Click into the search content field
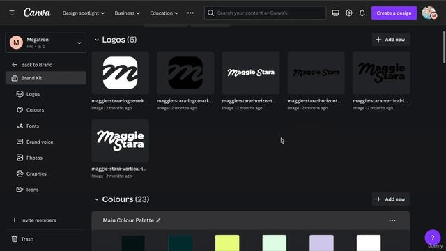This screenshot has width=446, height=251. pyautogui.click(x=265, y=13)
